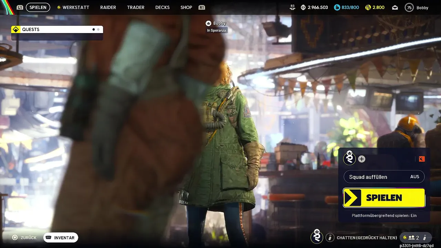Click the squad leader avatar in party panel

coord(350,158)
